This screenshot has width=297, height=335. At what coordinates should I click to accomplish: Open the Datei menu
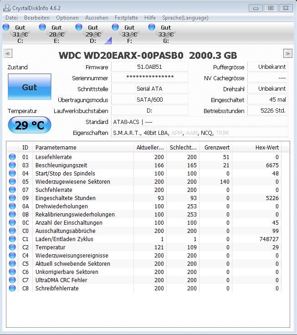(x=11, y=18)
